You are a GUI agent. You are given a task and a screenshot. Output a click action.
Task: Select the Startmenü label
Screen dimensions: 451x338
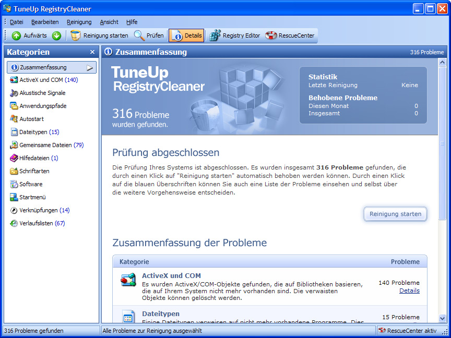tap(32, 197)
